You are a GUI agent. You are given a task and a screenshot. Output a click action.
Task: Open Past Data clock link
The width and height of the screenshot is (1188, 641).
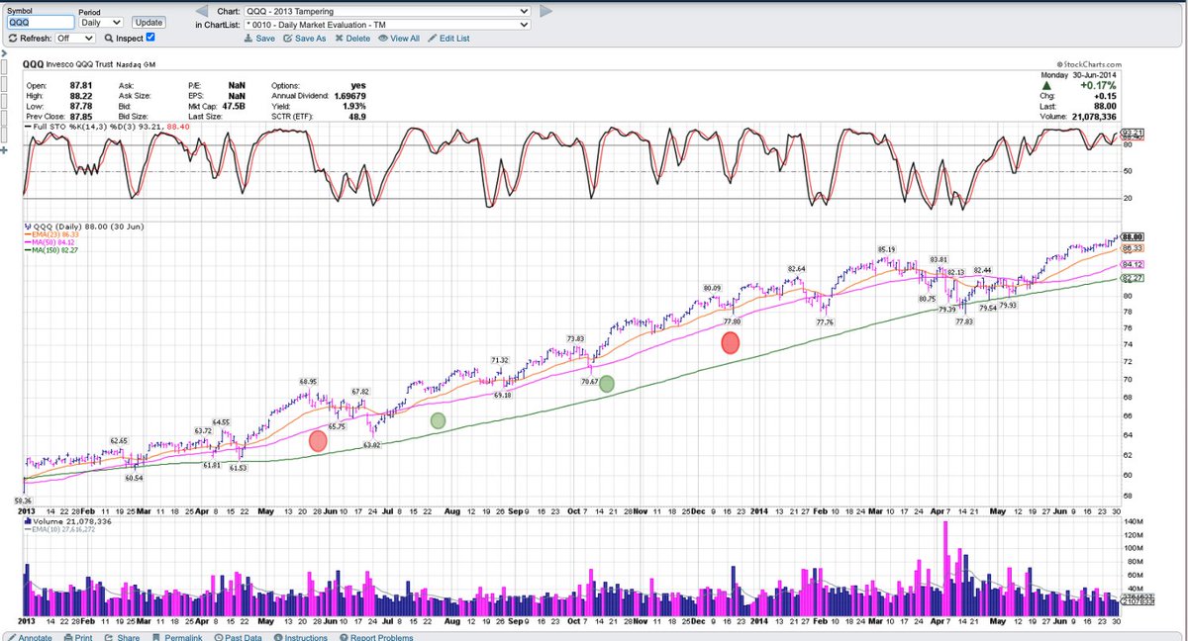tap(238, 637)
